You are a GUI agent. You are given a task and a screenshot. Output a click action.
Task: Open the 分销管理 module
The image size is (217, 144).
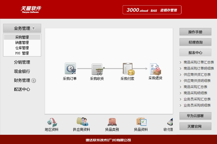click(x=22, y=62)
